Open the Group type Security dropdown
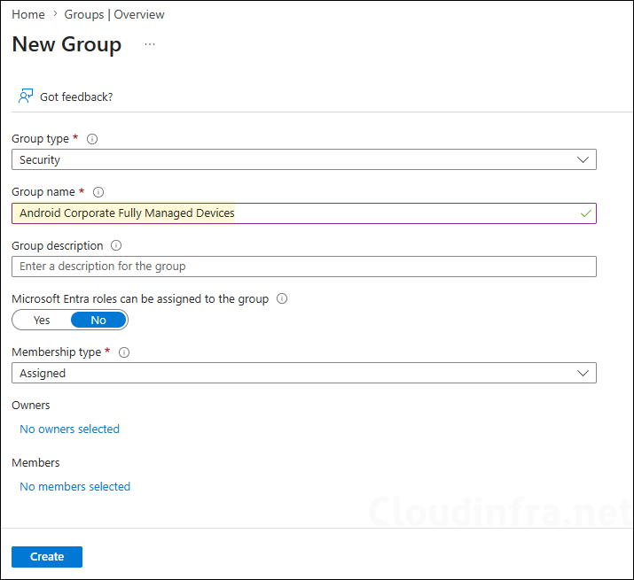Viewport: 634px width, 580px height. pos(303,159)
